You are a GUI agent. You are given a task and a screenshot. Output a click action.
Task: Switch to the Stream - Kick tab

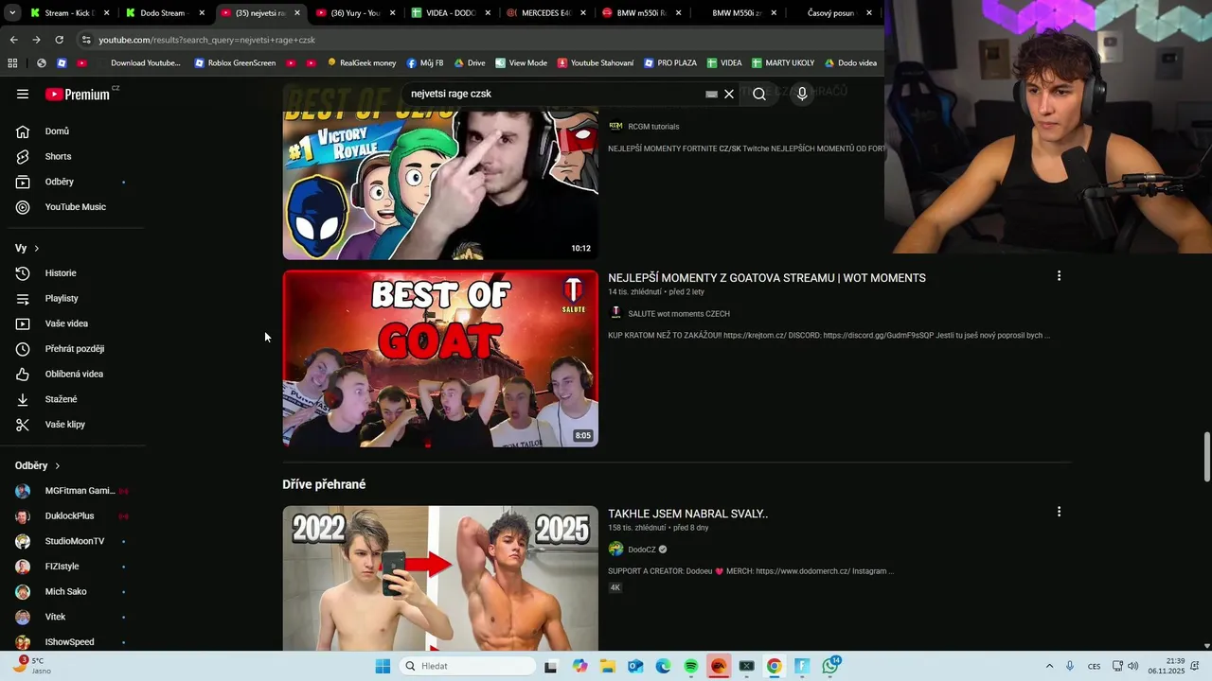69,13
